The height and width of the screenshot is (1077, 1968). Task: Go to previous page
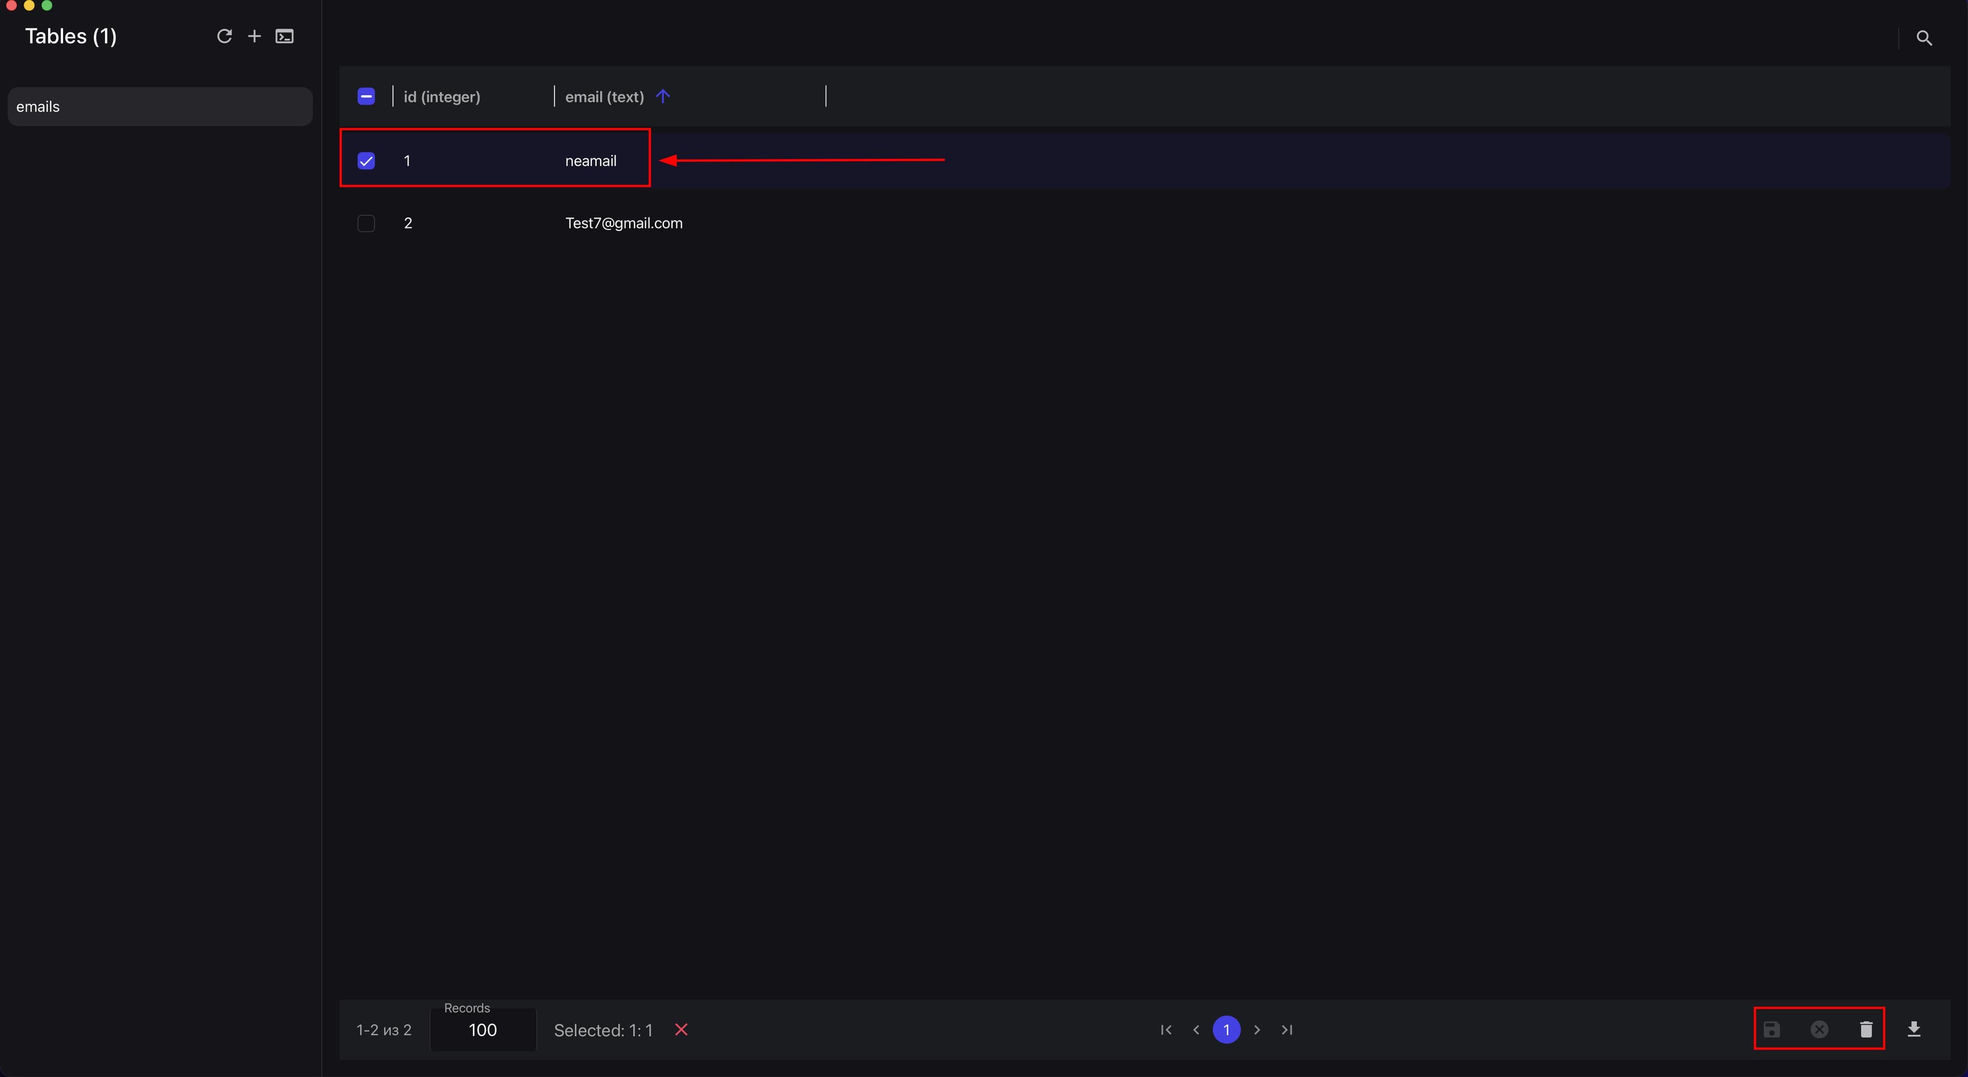tap(1196, 1030)
